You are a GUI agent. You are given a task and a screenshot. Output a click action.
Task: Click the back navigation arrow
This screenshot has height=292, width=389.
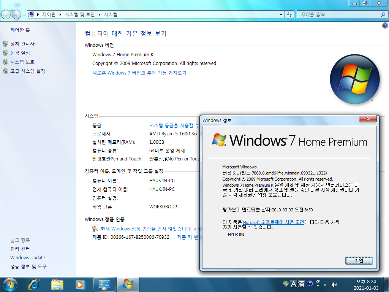click(x=6, y=15)
